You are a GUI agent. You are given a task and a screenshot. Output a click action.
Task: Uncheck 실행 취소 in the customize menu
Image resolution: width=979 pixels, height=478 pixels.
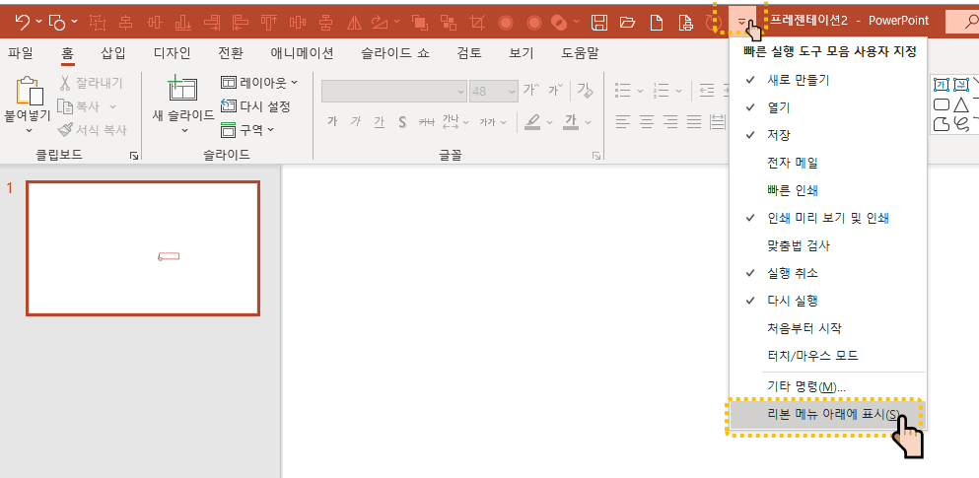[x=828, y=273]
